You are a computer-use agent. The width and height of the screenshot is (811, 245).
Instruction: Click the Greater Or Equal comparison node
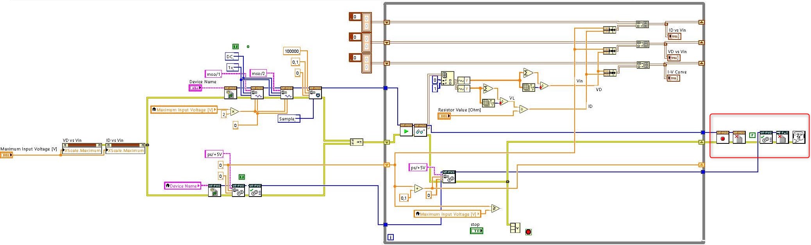(495, 208)
